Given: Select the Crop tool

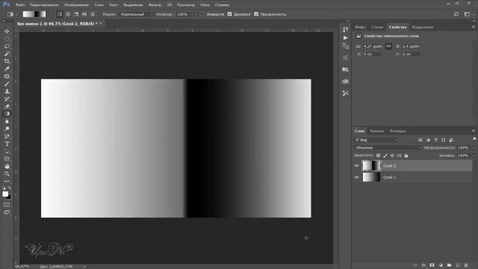Looking at the screenshot, I should point(7,61).
